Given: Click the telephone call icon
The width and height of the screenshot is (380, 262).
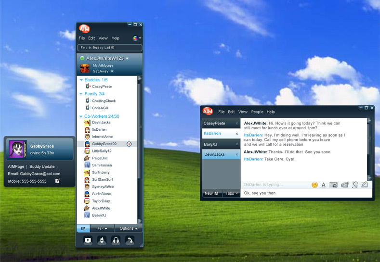Looking at the screenshot, I should pos(130,240).
